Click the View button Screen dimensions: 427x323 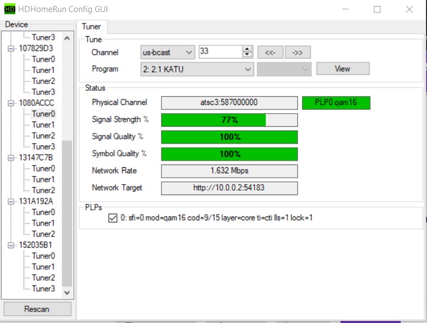tap(343, 69)
